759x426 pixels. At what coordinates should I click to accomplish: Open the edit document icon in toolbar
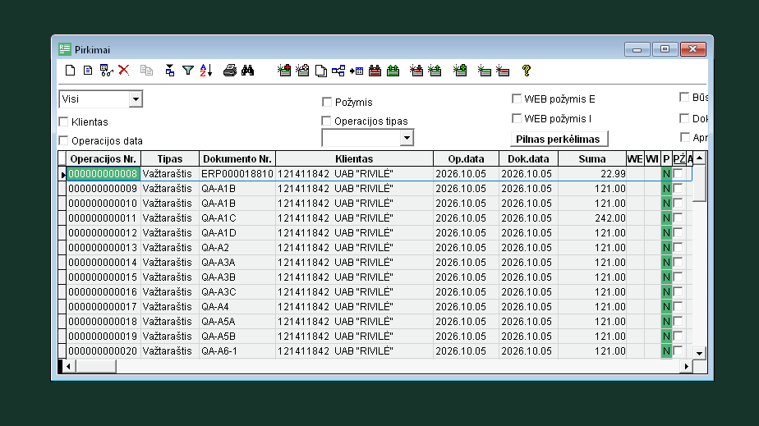88,71
